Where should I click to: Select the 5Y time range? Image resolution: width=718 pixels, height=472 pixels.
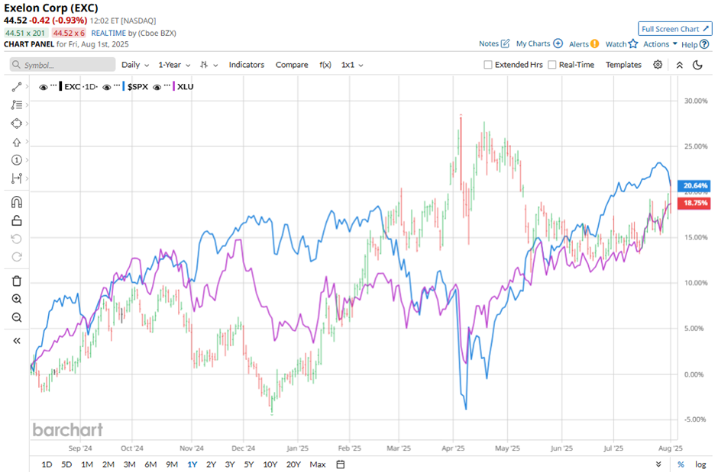point(249,464)
